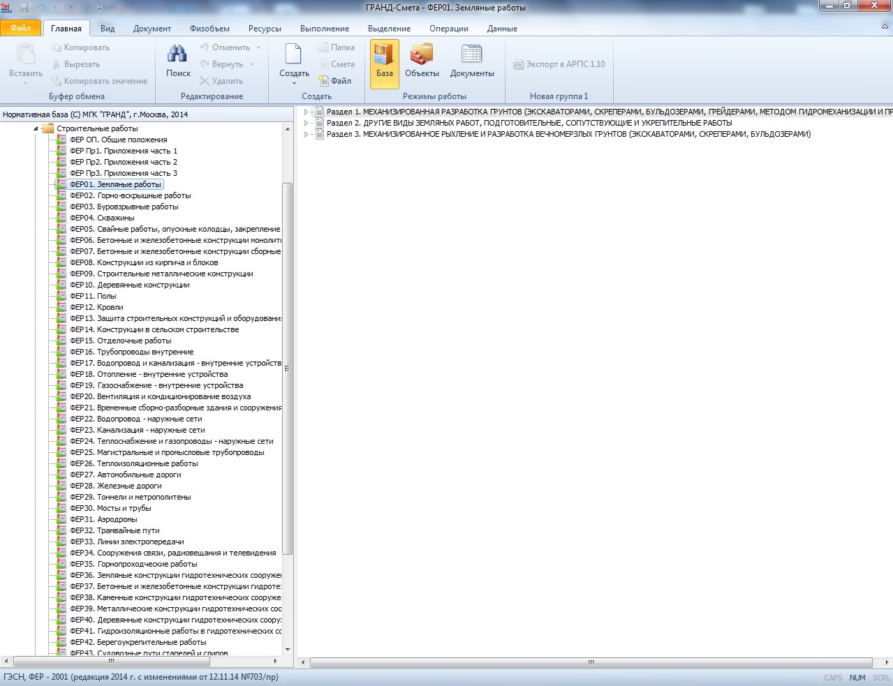Select ФЕР ОП. Общие положения
893x686 pixels.
(119, 140)
